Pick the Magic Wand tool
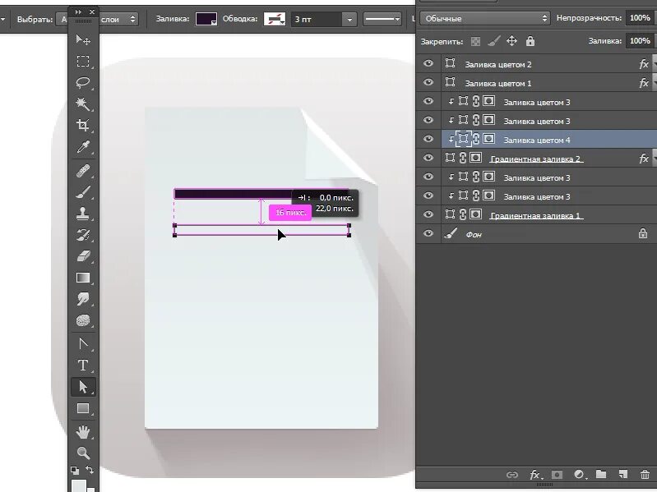This screenshot has height=492, width=657. point(83,103)
